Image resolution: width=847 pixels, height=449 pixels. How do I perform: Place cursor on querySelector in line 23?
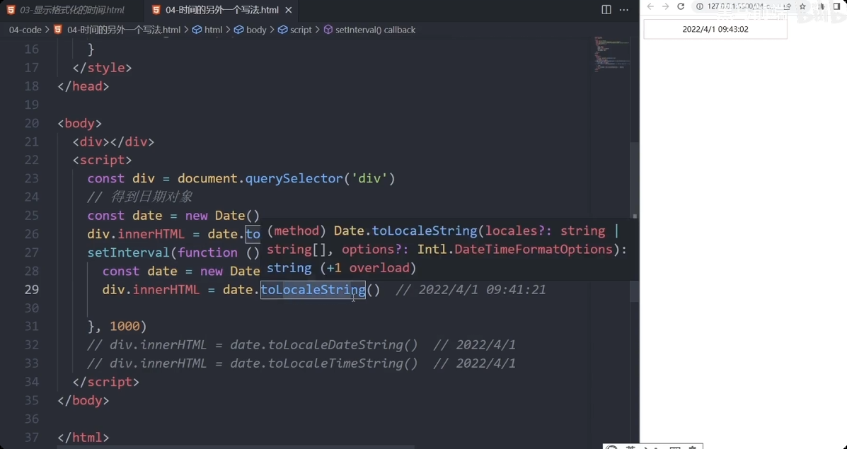tap(294, 178)
